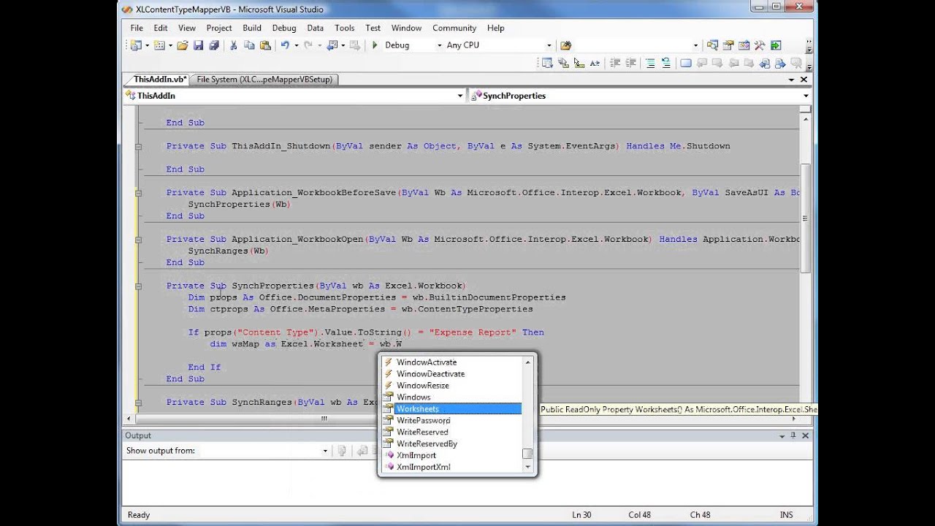Click the Paste clipboard icon
The width and height of the screenshot is (935, 526).
coord(265,45)
